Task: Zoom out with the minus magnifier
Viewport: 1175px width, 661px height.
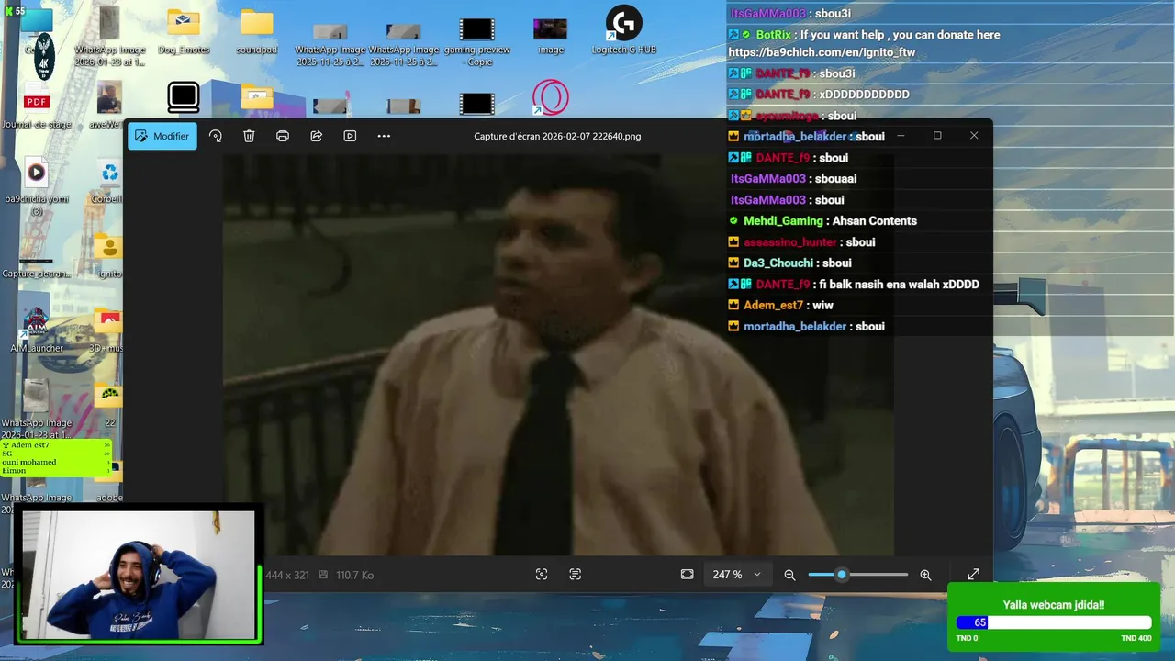Action: tap(789, 575)
